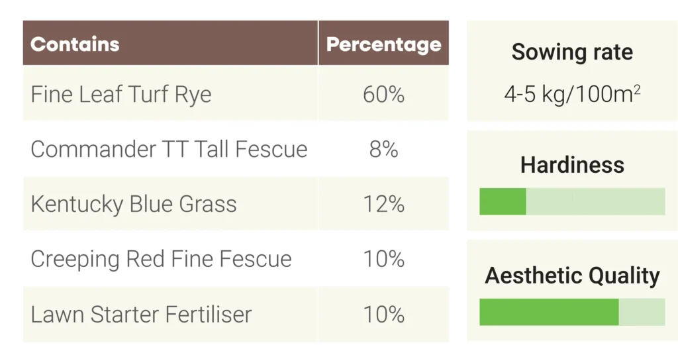Click the Percentage column header
This screenshot has height=353, width=678.
point(383,44)
